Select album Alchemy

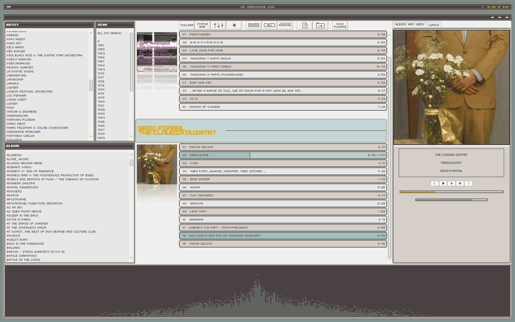tap(14, 155)
